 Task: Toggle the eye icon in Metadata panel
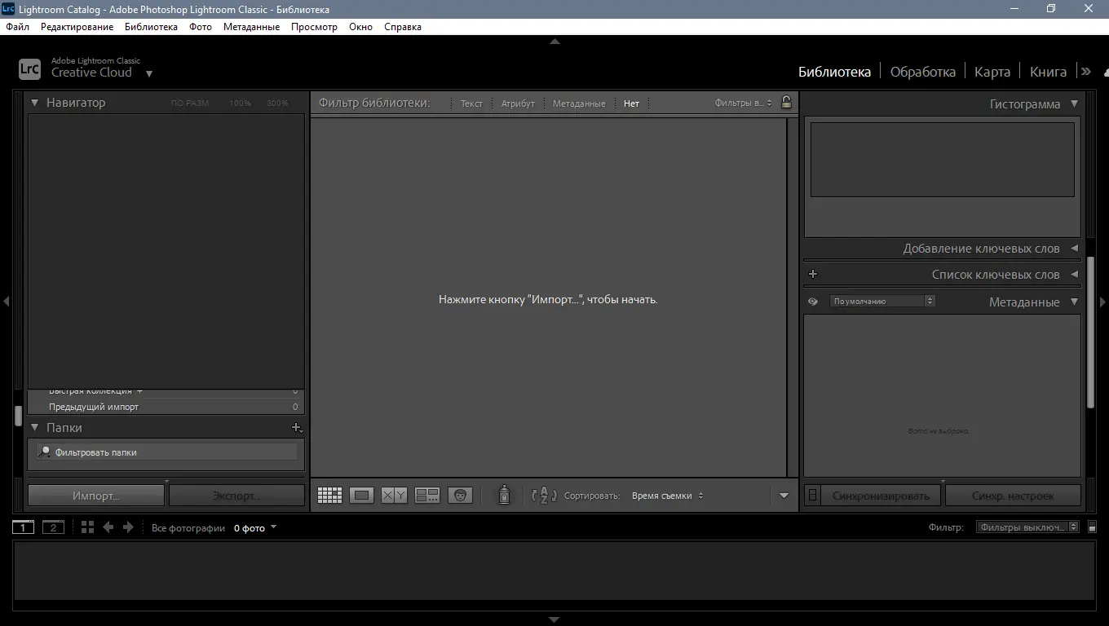click(x=813, y=302)
